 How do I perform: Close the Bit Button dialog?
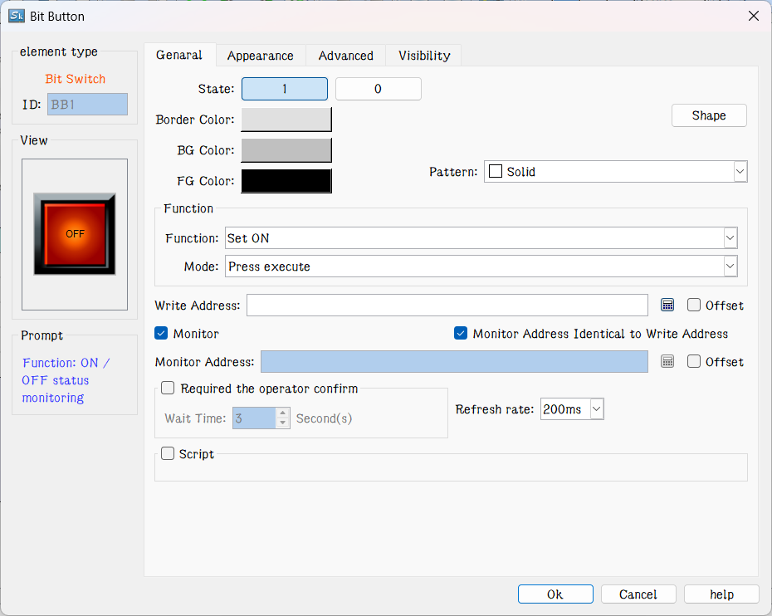753,16
